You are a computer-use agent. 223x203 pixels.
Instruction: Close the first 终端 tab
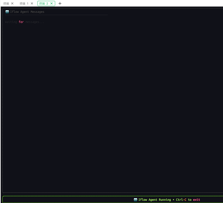click(x=12, y=3)
